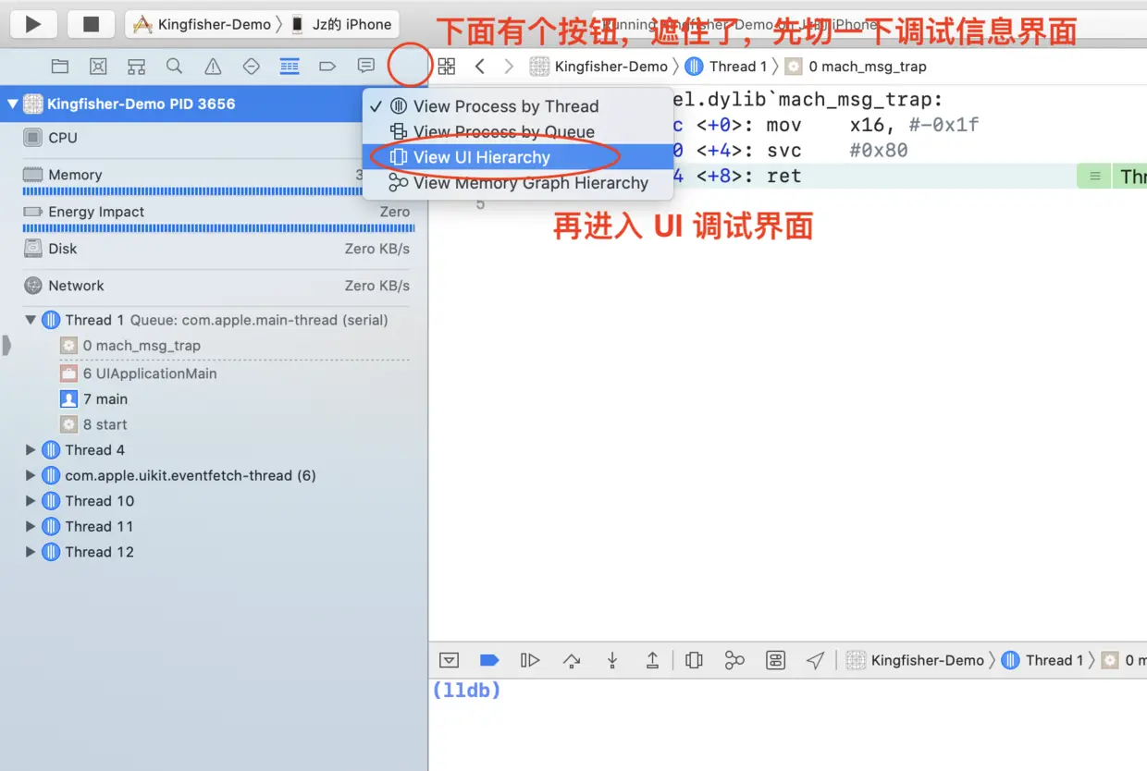The height and width of the screenshot is (771, 1147).
Task: Click into the (lldb) console prompt
Action: coord(466,690)
